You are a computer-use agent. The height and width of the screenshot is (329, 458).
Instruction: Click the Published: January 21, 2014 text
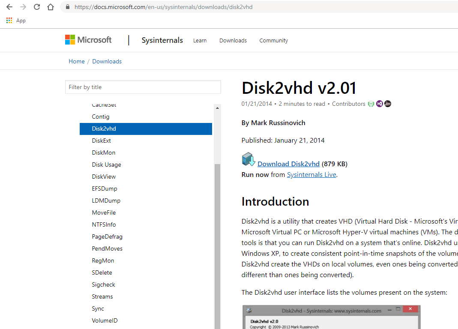point(283,140)
